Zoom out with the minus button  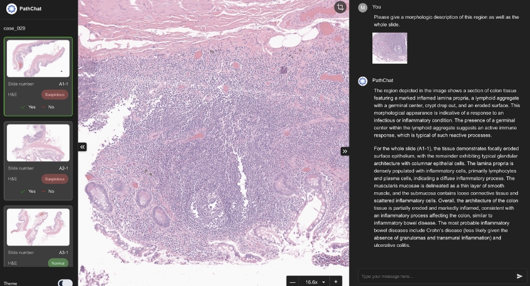[x=293, y=282]
